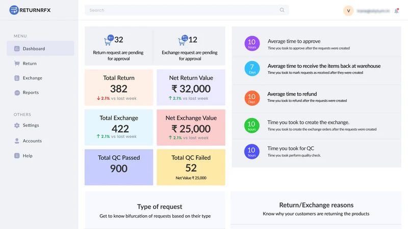
Task: Open the Dashboard menu item
Action: [x=40, y=48]
